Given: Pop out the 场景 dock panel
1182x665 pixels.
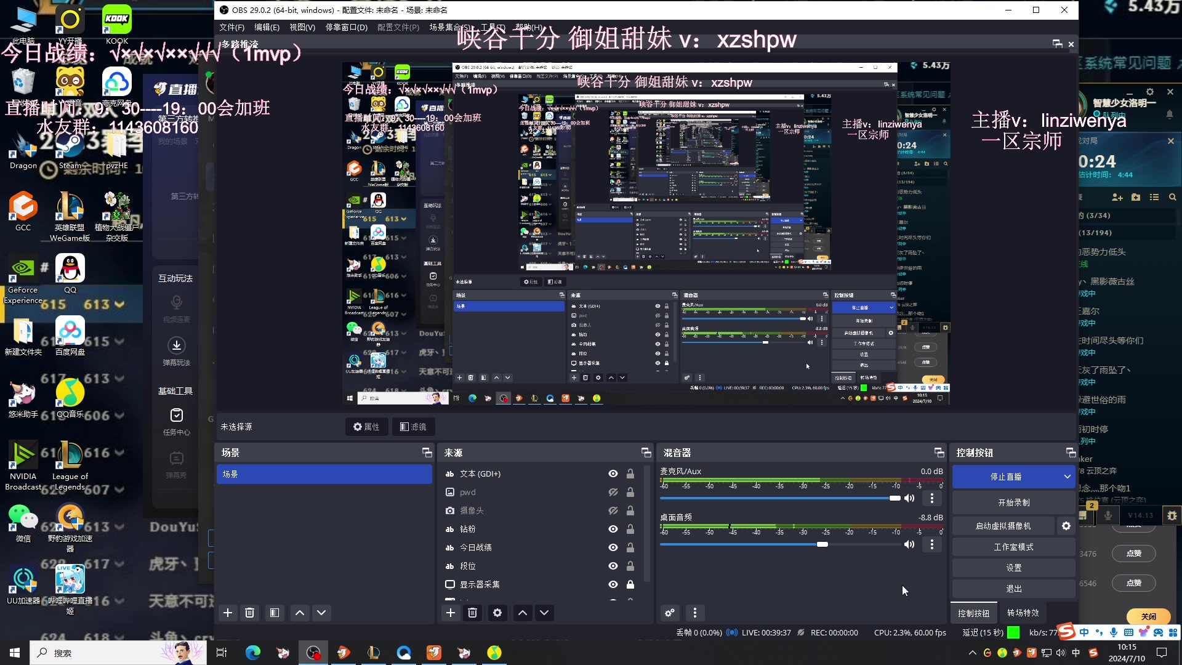Looking at the screenshot, I should point(427,453).
